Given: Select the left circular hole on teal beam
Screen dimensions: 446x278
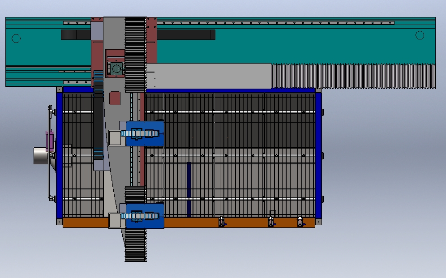Looking at the screenshot, I should tap(16, 38).
